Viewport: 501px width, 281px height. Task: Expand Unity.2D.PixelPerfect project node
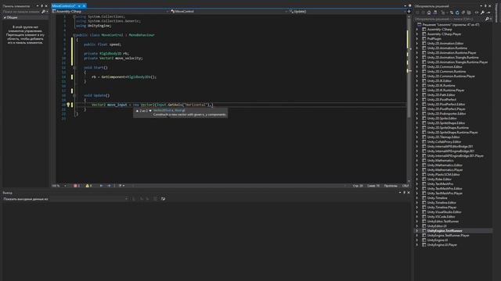(417, 99)
